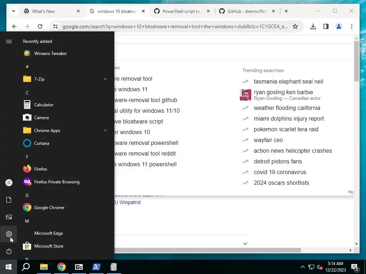The width and height of the screenshot is (366, 274).
Task: Open Camera app from Start list
Action: pyautogui.click(x=66, y=118)
